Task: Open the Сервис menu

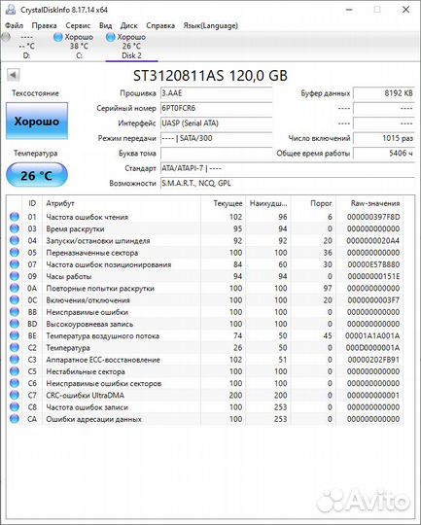Action: tap(78, 25)
